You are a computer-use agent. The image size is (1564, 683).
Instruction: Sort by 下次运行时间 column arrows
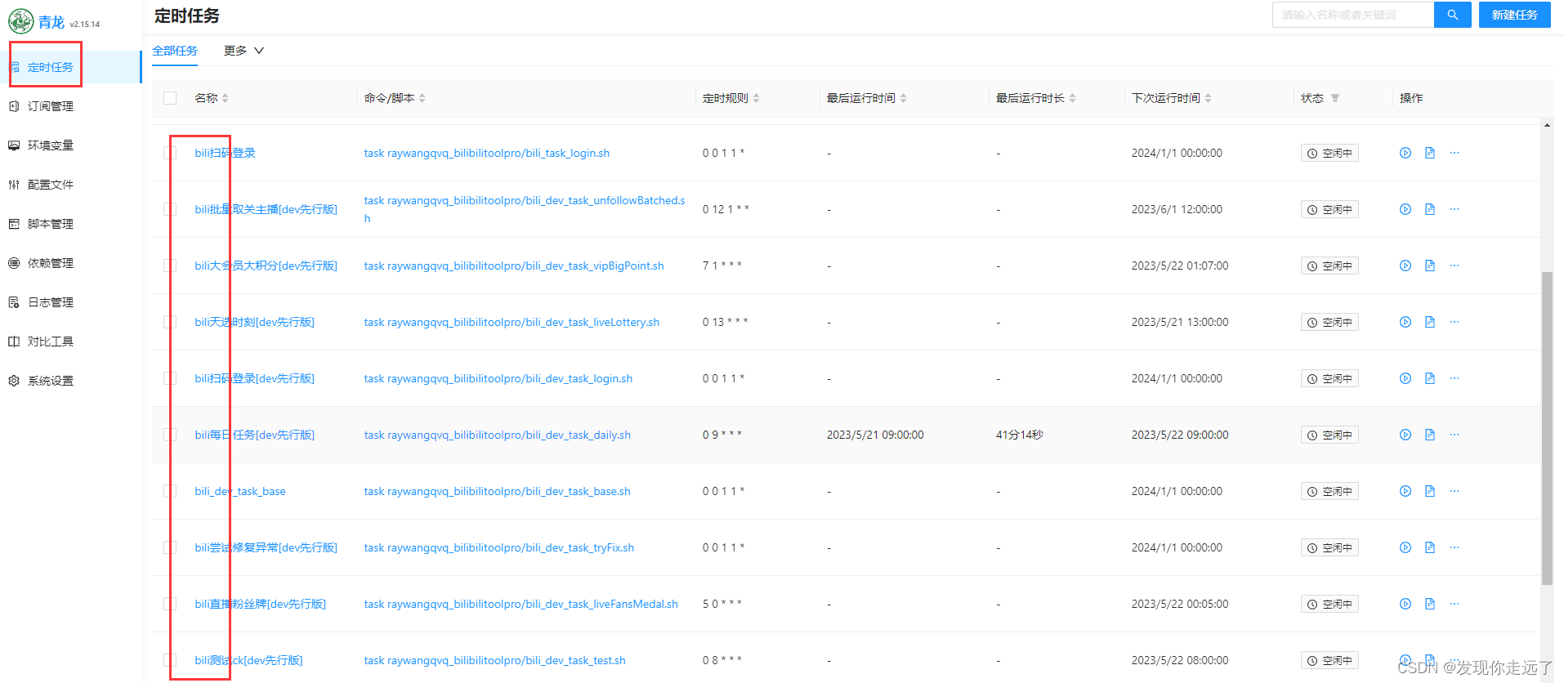click(1208, 98)
